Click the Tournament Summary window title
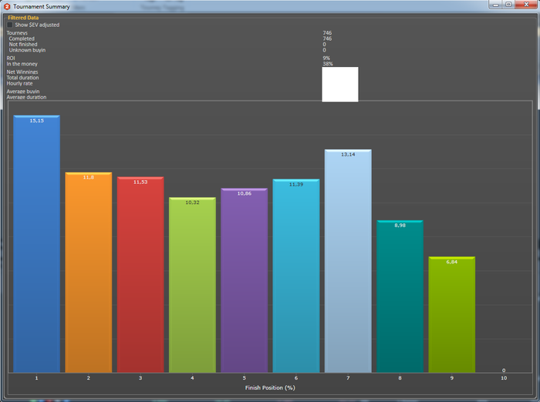 (x=42, y=6)
